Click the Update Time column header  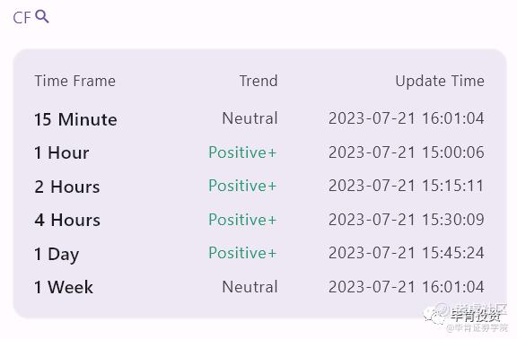440,82
